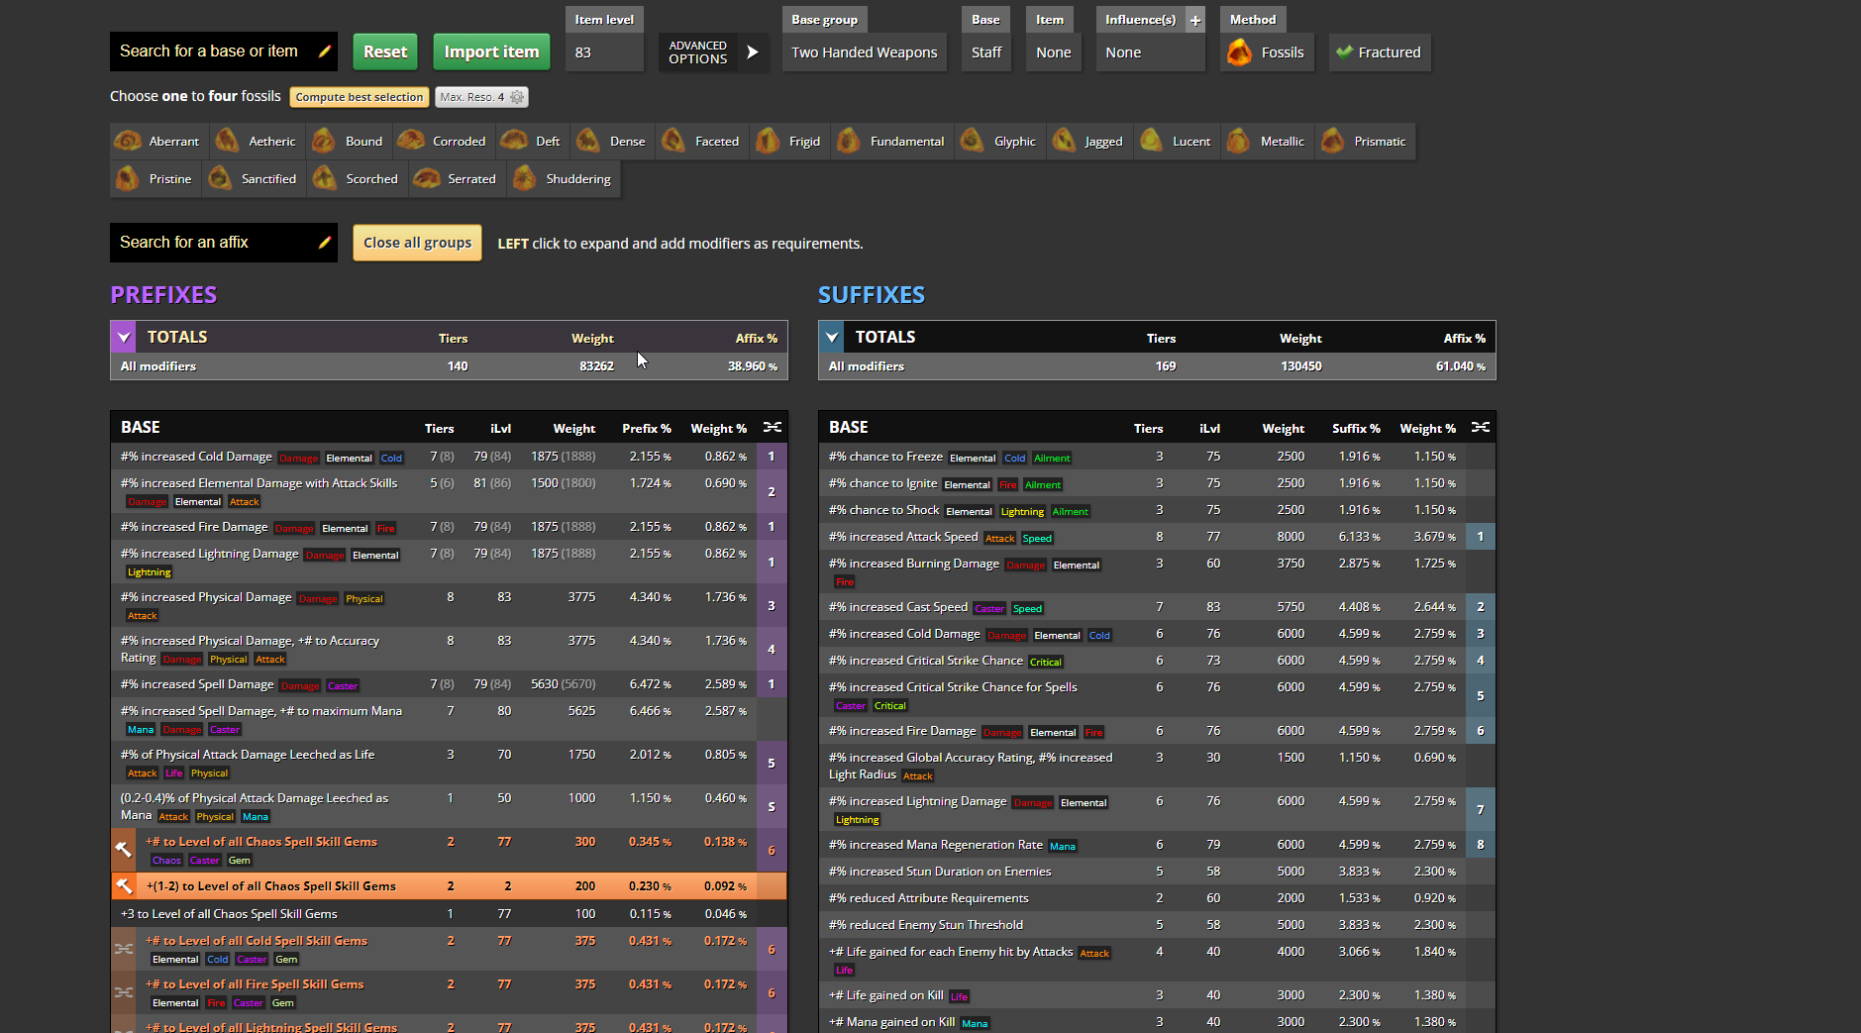Expand #% increased Critical Strike Chance for Spells

click(1157, 695)
